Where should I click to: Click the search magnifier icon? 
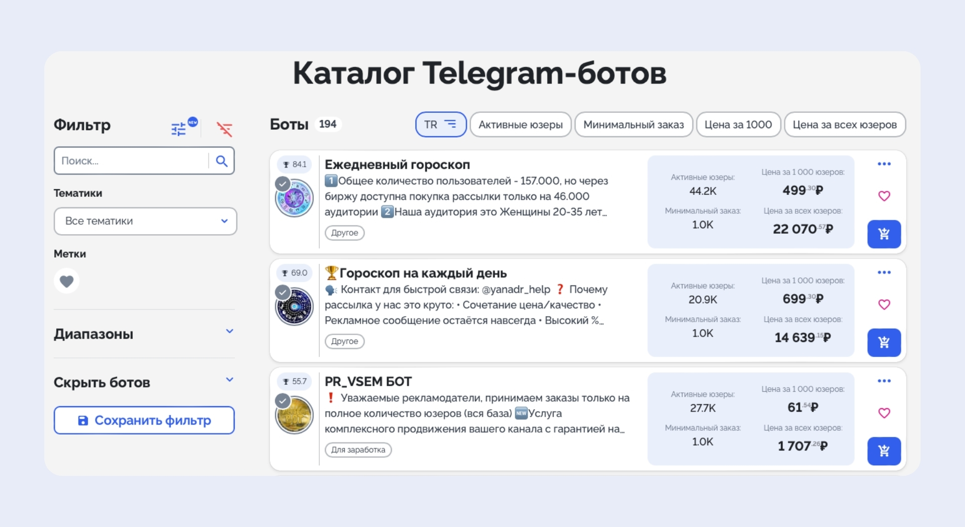[221, 161]
